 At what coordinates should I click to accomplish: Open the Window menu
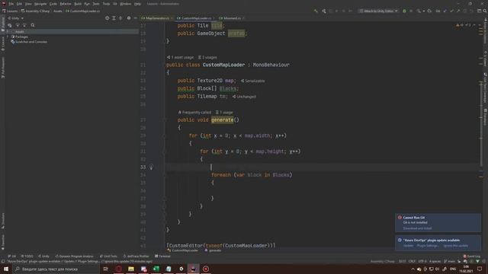(x=126, y=4)
